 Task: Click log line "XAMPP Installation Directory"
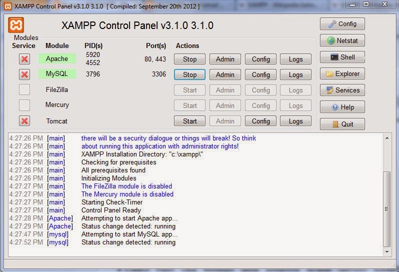click(142, 154)
